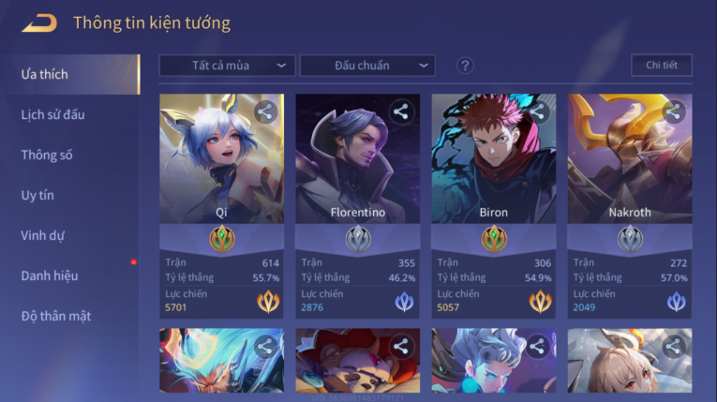Open the Độ thân mật tab

tap(56, 316)
